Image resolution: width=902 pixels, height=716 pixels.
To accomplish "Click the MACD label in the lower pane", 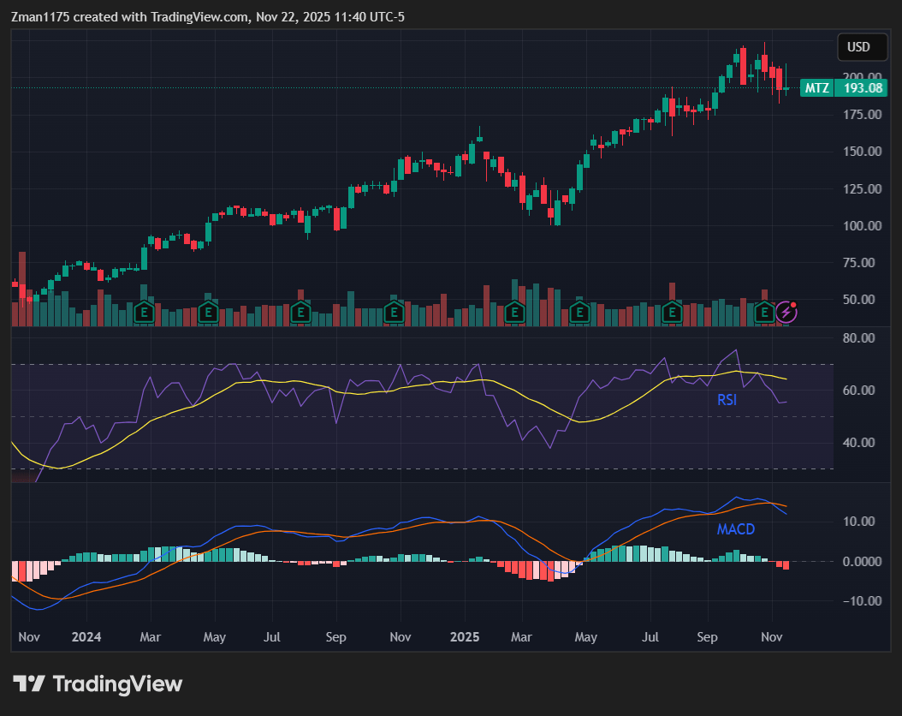I will click(735, 529).
